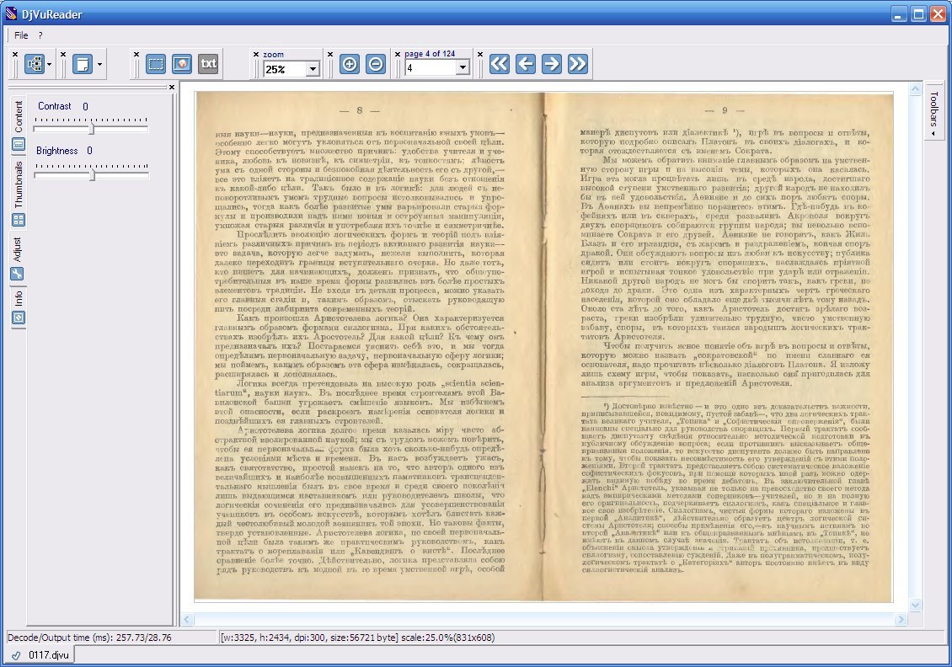Expand the page view dropdown arrow
The image size is (952, 667).
(99, 64)
